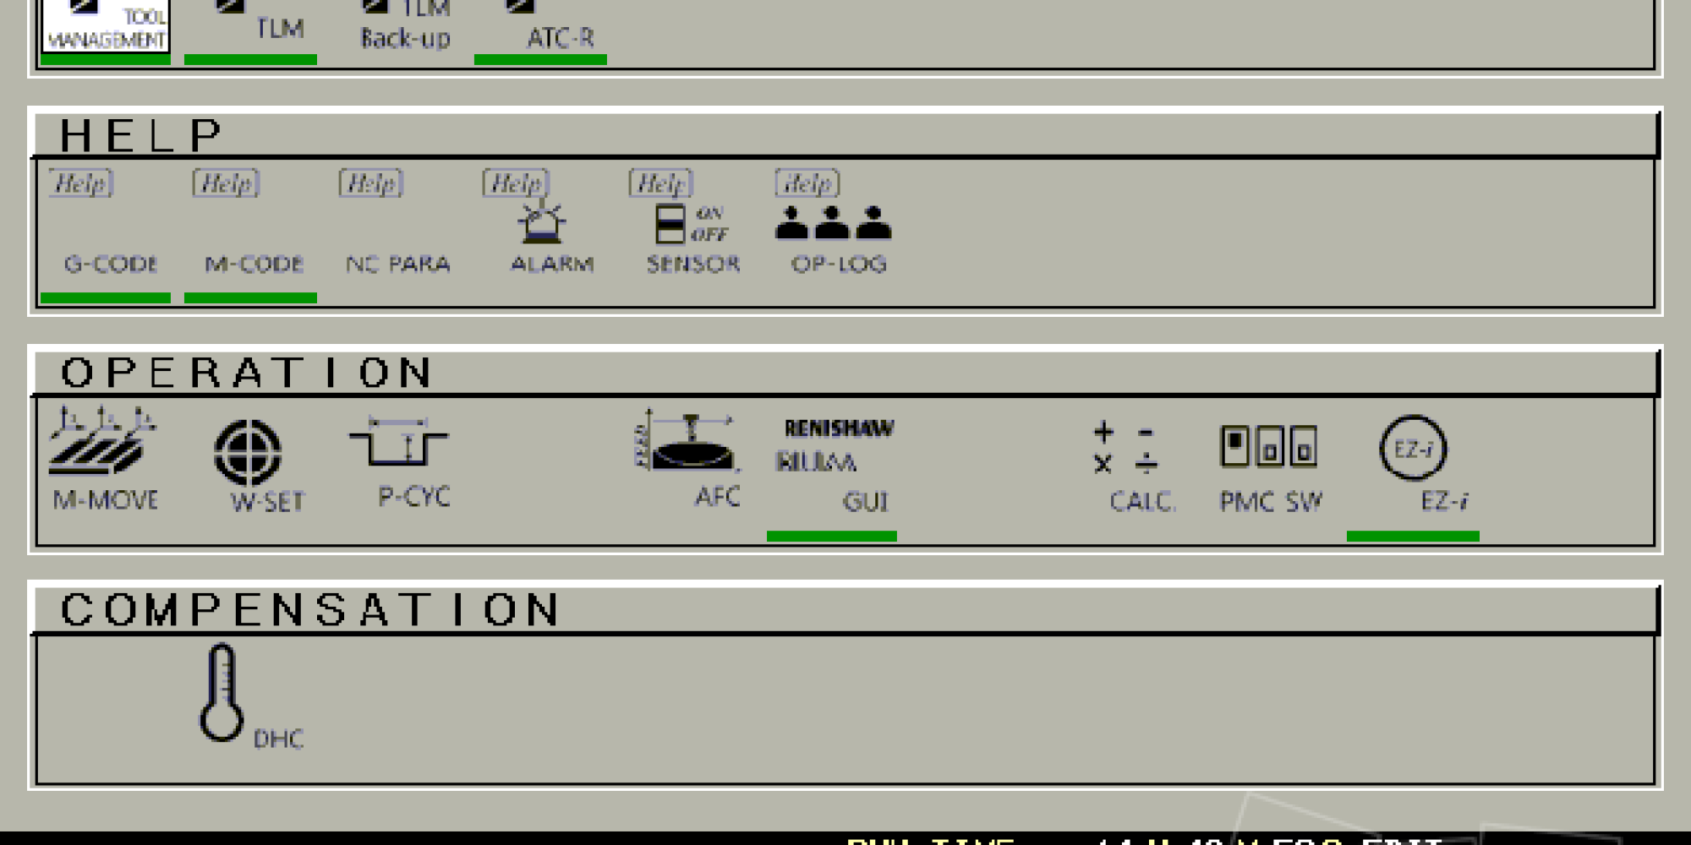The image size is (1691, 845).
Task: Open M-CODE help reference
Action: point(251,224)
